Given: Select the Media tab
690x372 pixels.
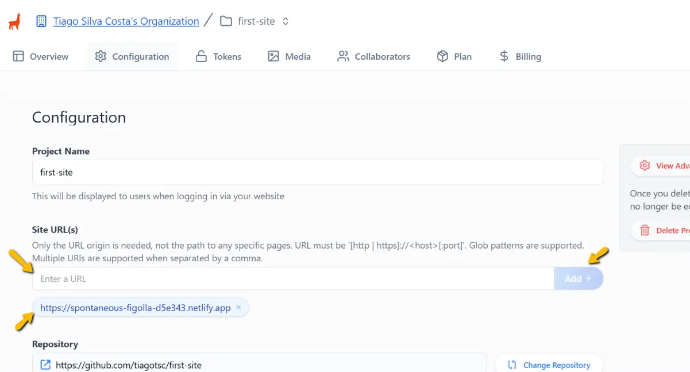Looking at the screenshot, I should tap(289, 56).
